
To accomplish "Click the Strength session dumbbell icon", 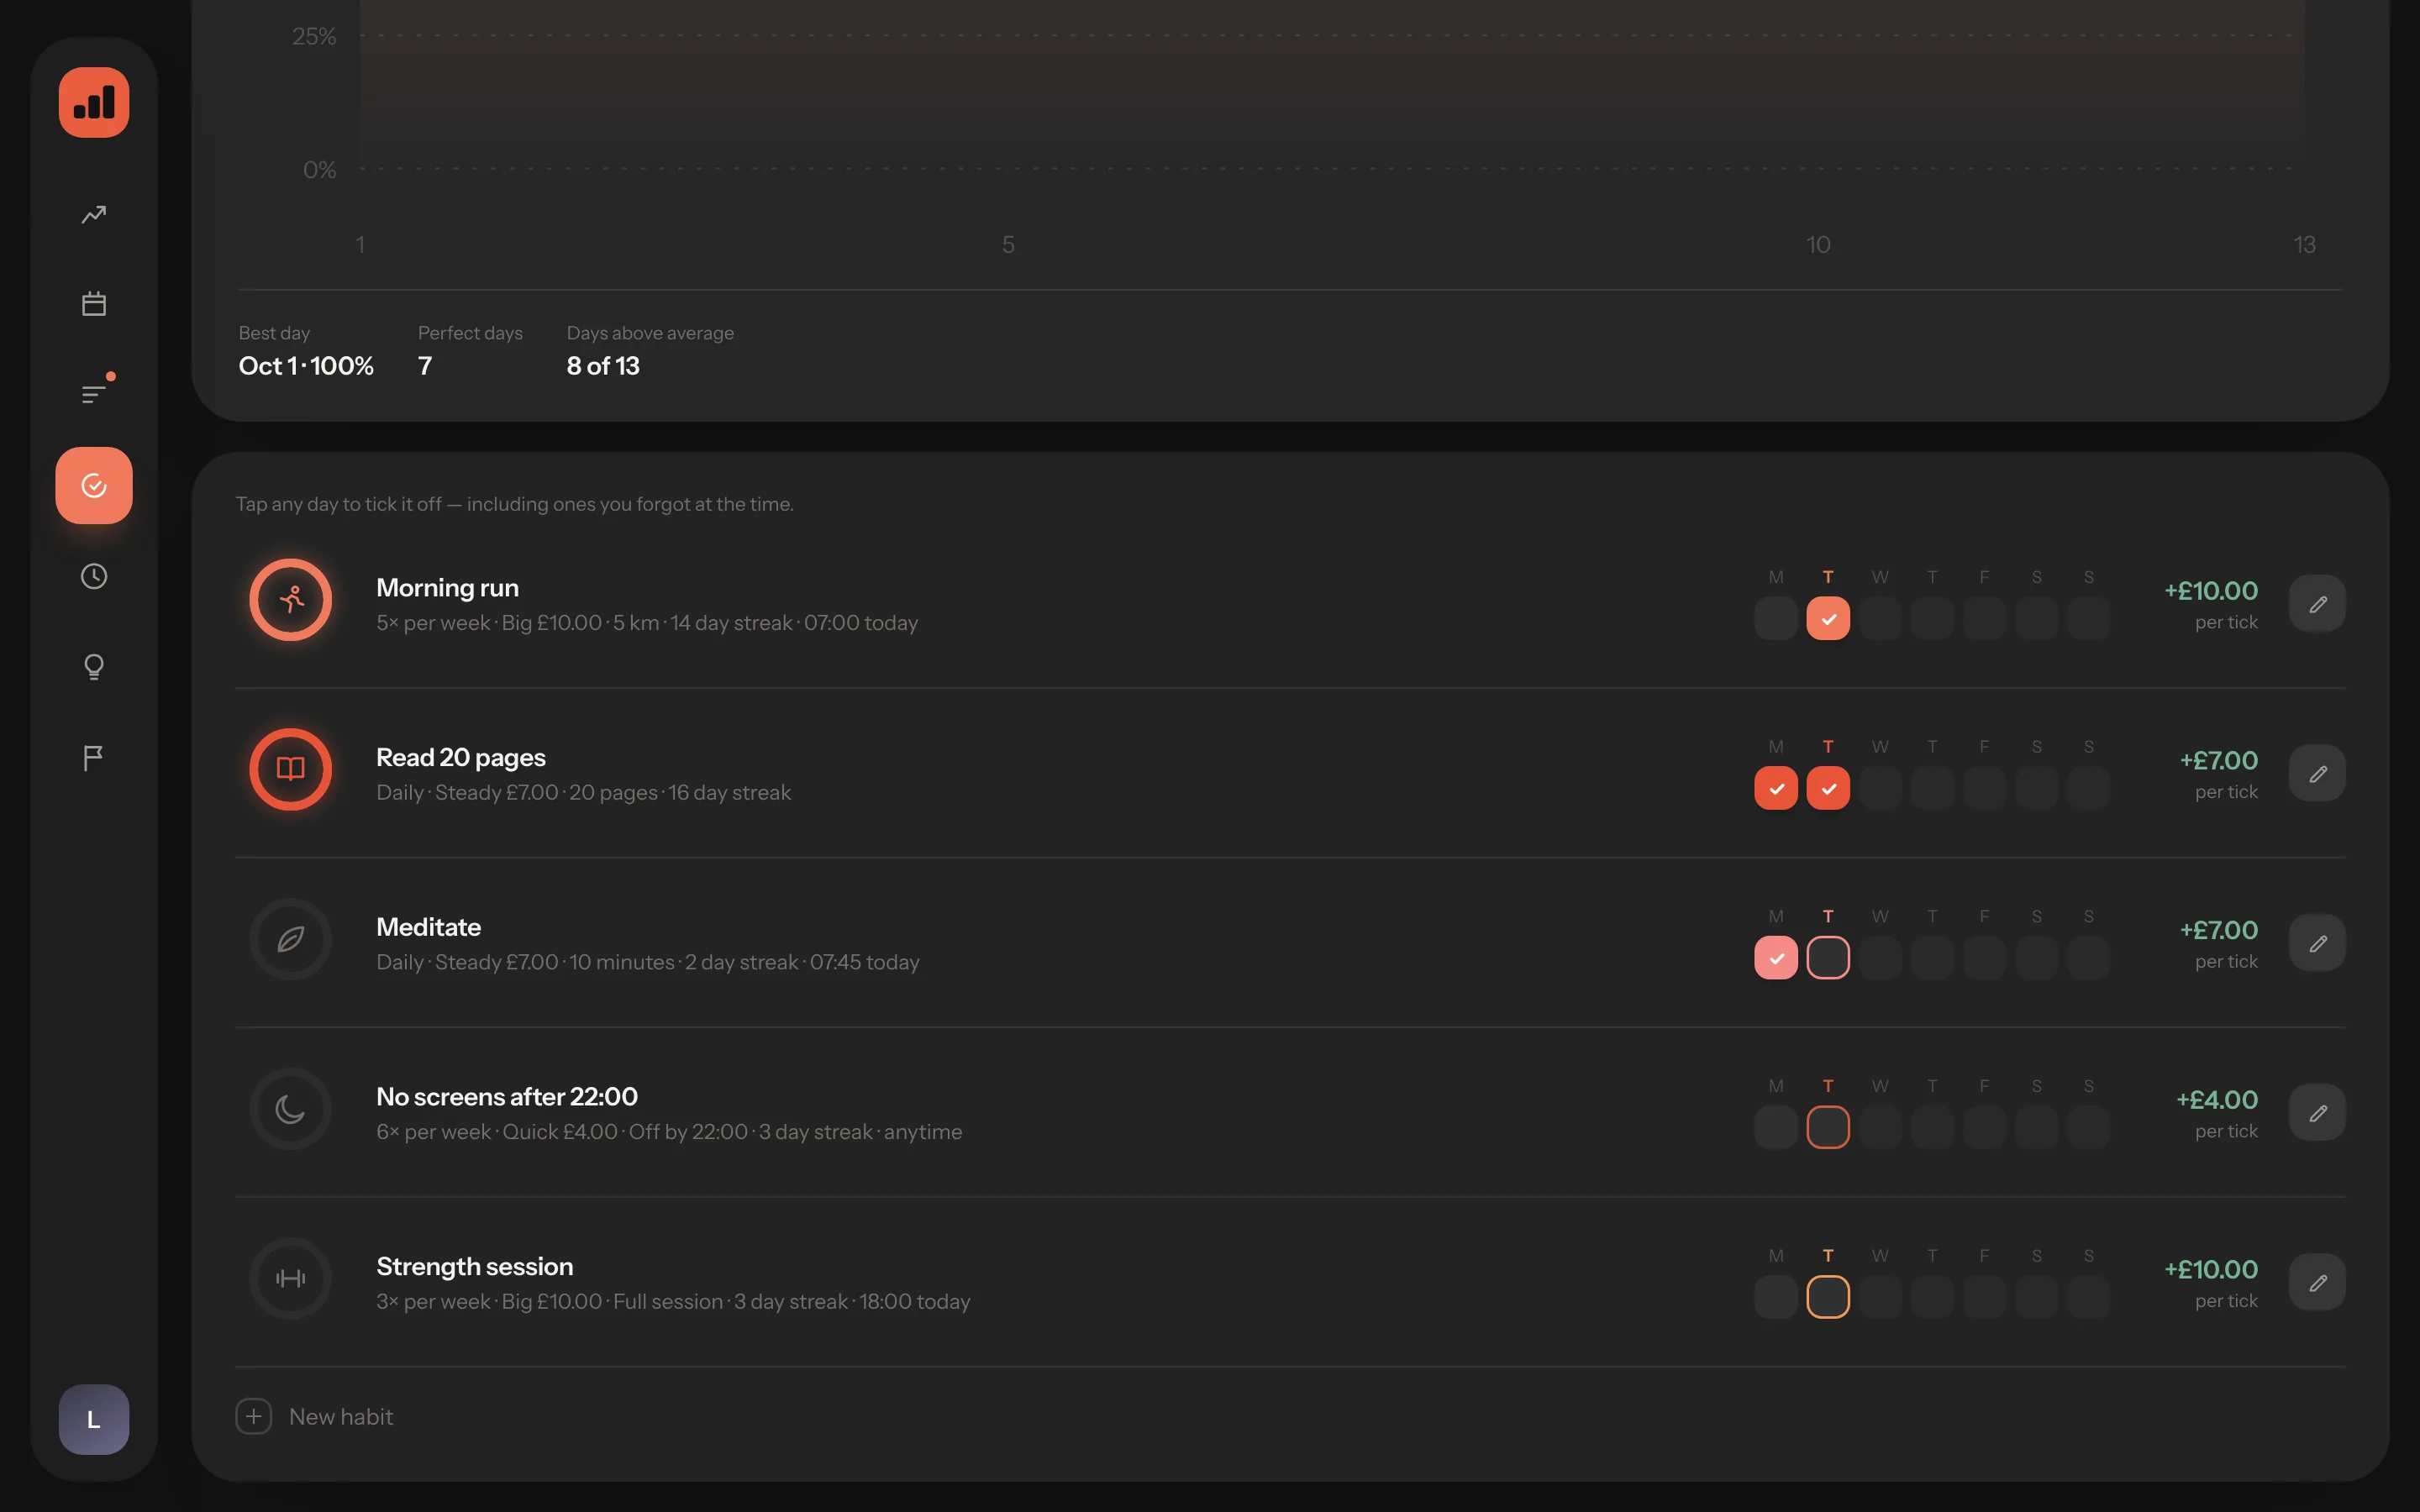I will tap(291, 1279).
